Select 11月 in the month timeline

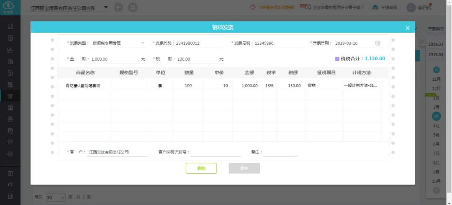point(437,79)
